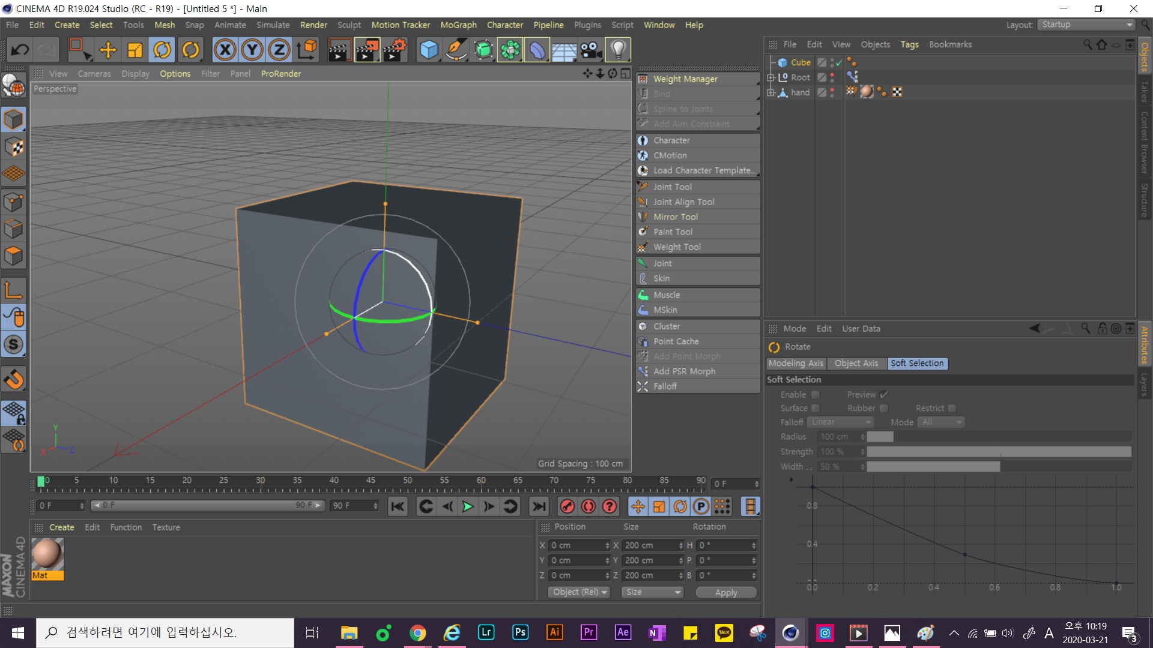Open Weight Manager
Viewport: 1153px width, 648px height.
697,79
